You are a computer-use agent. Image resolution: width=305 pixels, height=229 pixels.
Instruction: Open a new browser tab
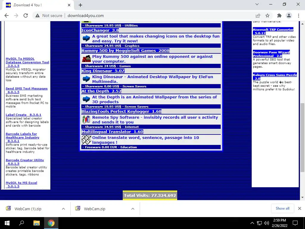80,5
